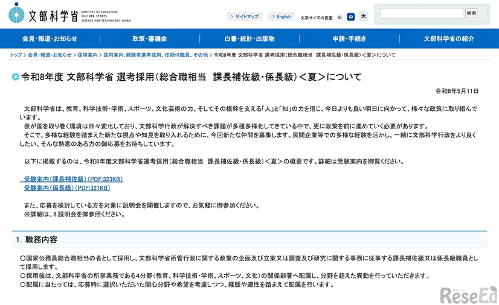Open the 採用案内 breadcrumb link

tap(88, 55)
